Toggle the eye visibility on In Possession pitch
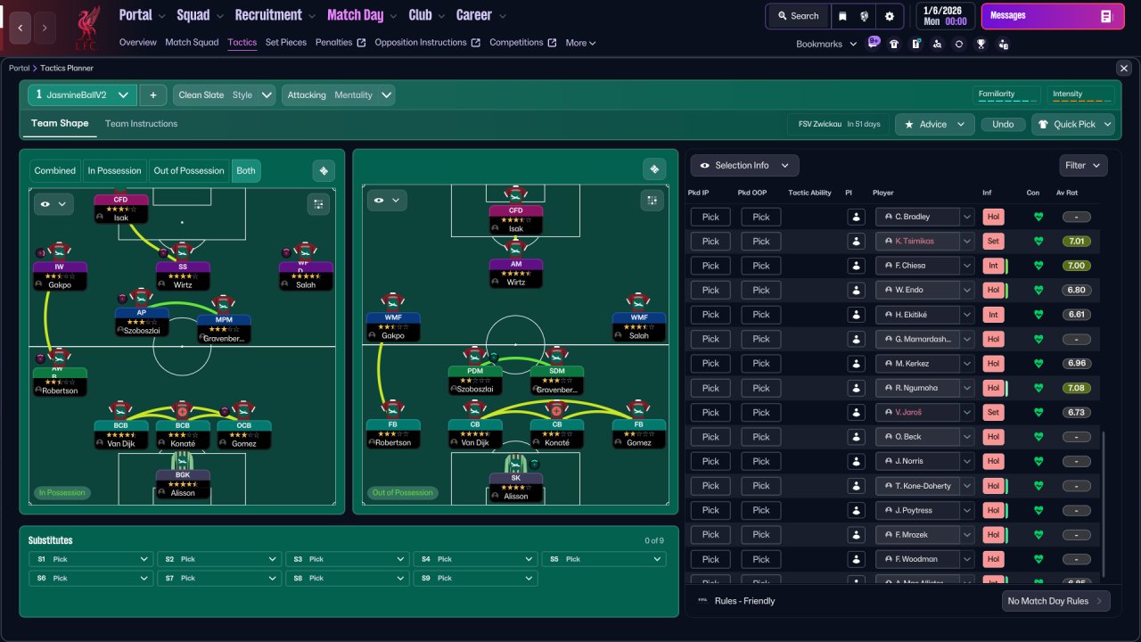Image resolution: width=1141 pixels, height=642 pixels. click(x=52, y=204)
